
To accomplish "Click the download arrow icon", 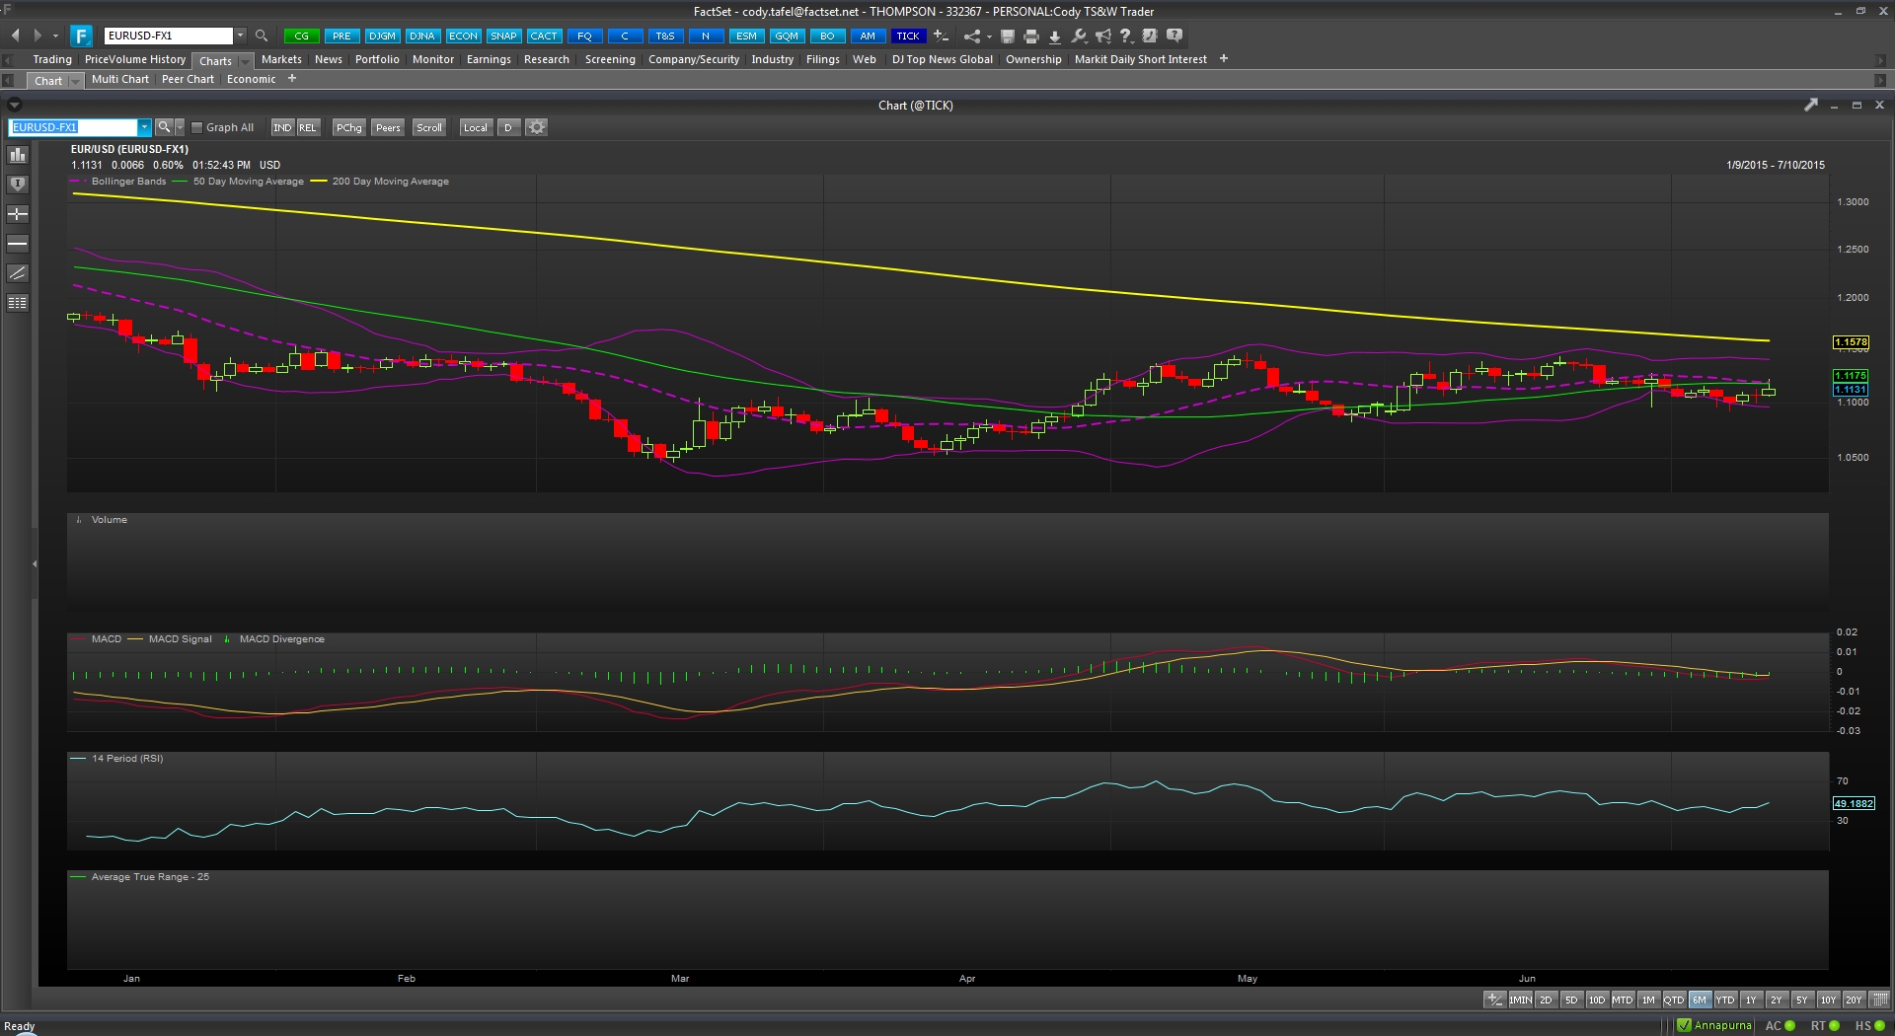I will click(1055, 36).
